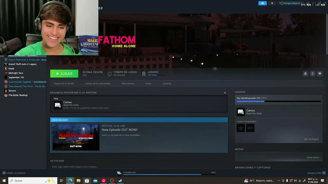Open game settings gear icon
This screenshot has width=328, height=184.
click(x=305, y=74)
